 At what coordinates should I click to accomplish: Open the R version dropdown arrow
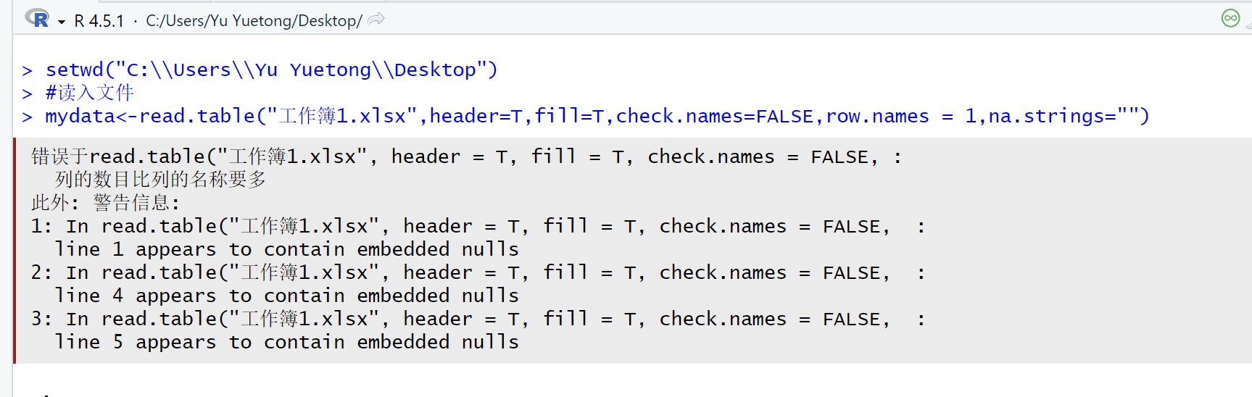pyautogui.click(x=62, y=22)
